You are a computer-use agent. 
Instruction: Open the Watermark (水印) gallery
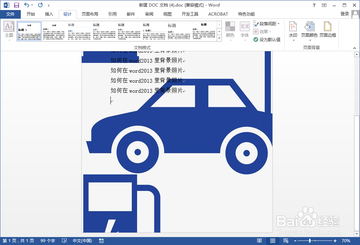point(292,31)
